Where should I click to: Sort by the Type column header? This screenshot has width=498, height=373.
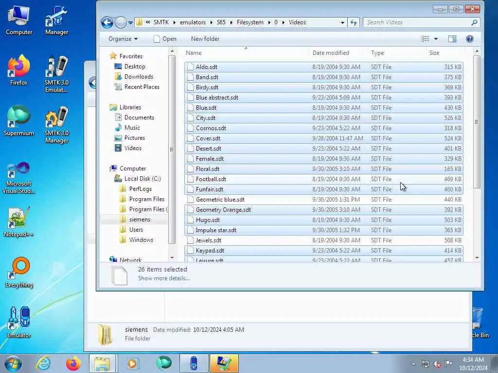tap(397, 53)
